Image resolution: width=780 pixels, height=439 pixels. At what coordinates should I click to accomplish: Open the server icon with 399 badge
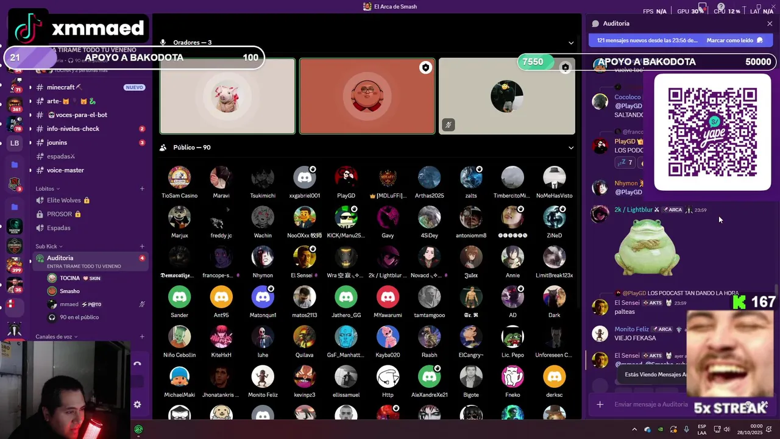[x=15, y=265]
